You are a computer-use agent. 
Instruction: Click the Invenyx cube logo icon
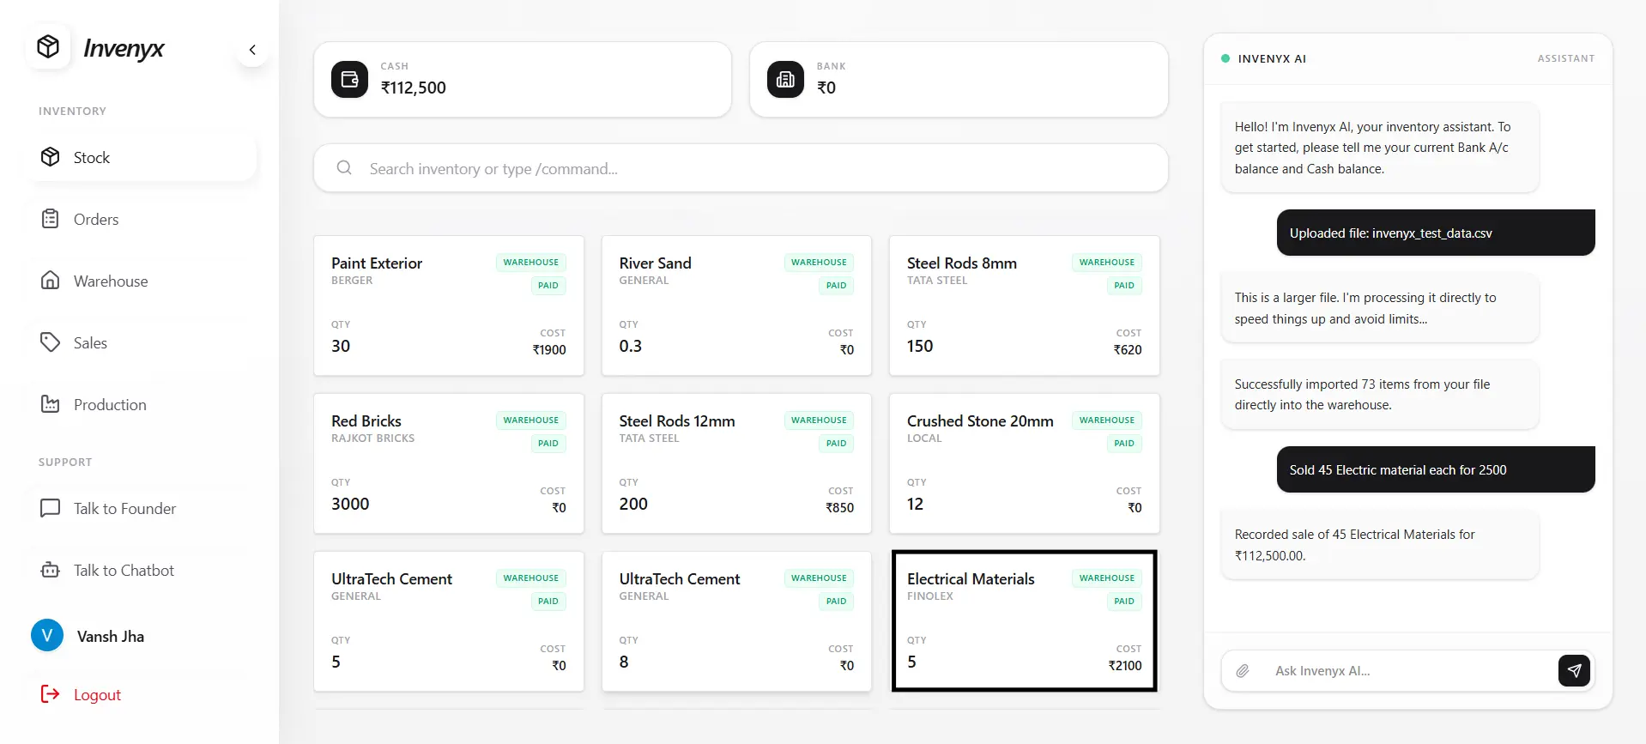coord(48,46)
